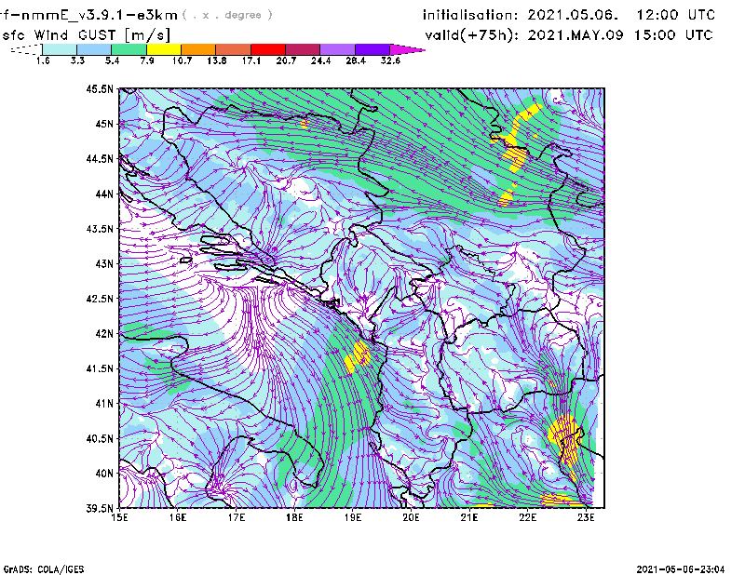Click the '23E' longitude label
745x575 pixels.
point(586,517)
